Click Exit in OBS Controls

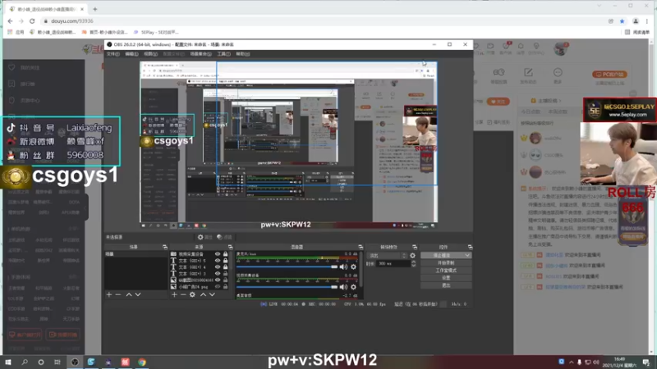(446, 285)
